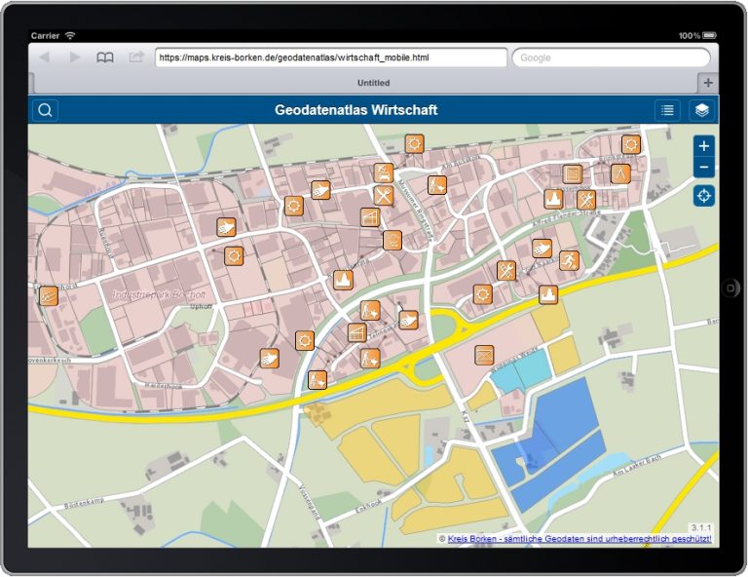
Task: Select the gear marker nearest the zoom buttons
Action: tap(631, 144)
